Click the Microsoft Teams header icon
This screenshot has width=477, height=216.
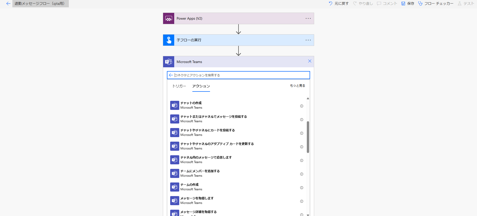tap(169, 62)
